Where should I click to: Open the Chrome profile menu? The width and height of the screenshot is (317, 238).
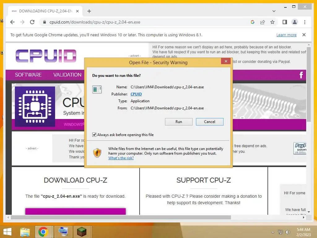[295, 22]
